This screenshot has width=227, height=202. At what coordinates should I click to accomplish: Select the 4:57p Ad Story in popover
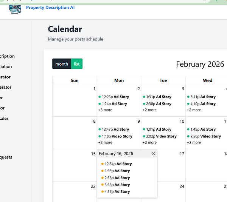click(x=116, y=191)
